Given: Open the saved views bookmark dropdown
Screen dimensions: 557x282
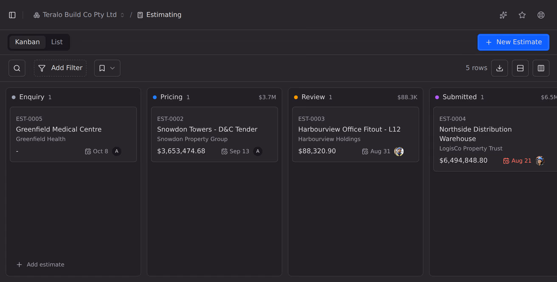Looking at the screenshot, I should coord(107,68).
